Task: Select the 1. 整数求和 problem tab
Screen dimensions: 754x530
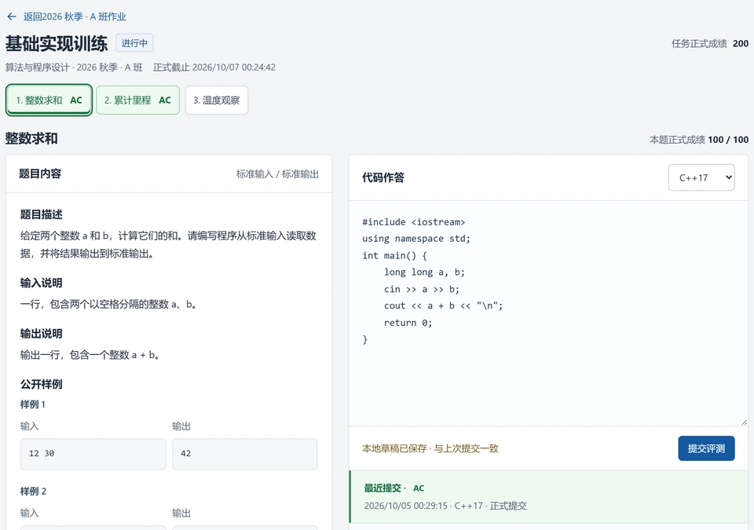Action: 49,100
